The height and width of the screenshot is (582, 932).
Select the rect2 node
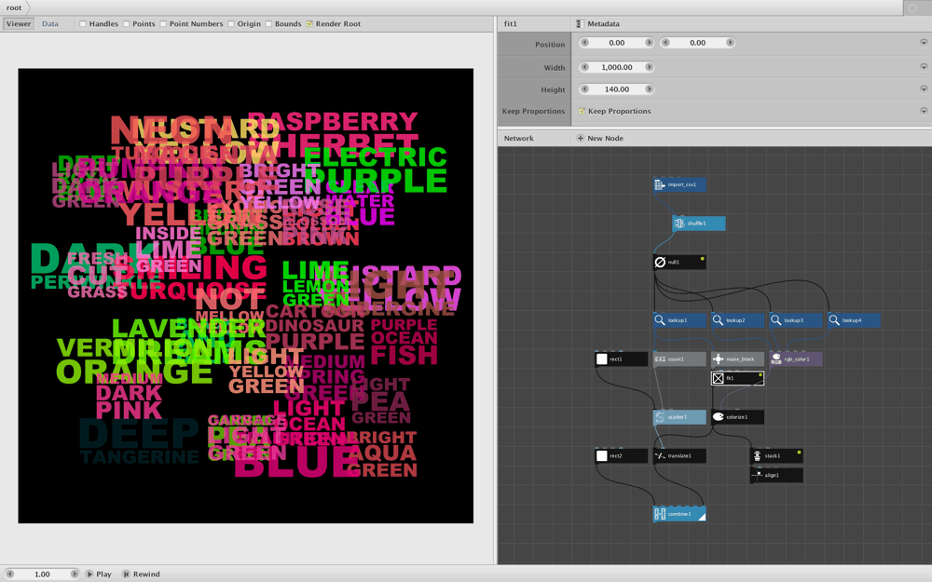click(621, 455)
